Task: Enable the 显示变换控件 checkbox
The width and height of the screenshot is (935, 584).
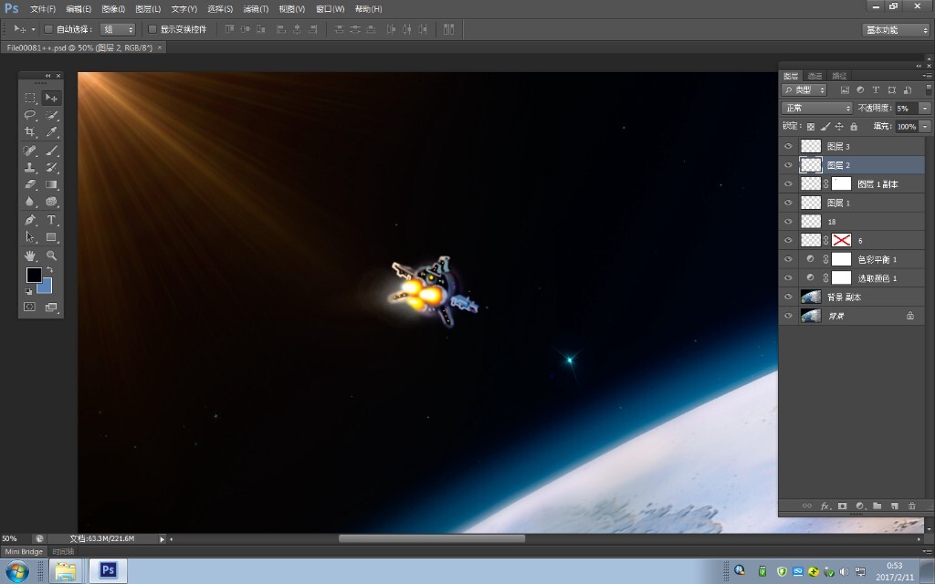Action: pyautogui.click(x=152, y=29)
